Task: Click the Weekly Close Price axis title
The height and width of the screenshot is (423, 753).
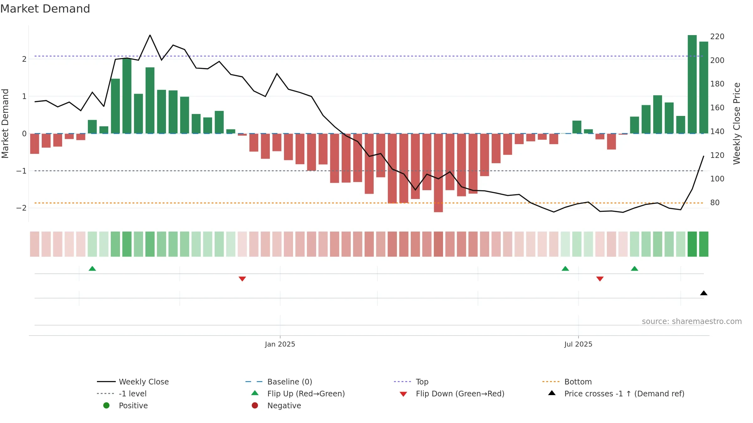Action: click(737, 123)
